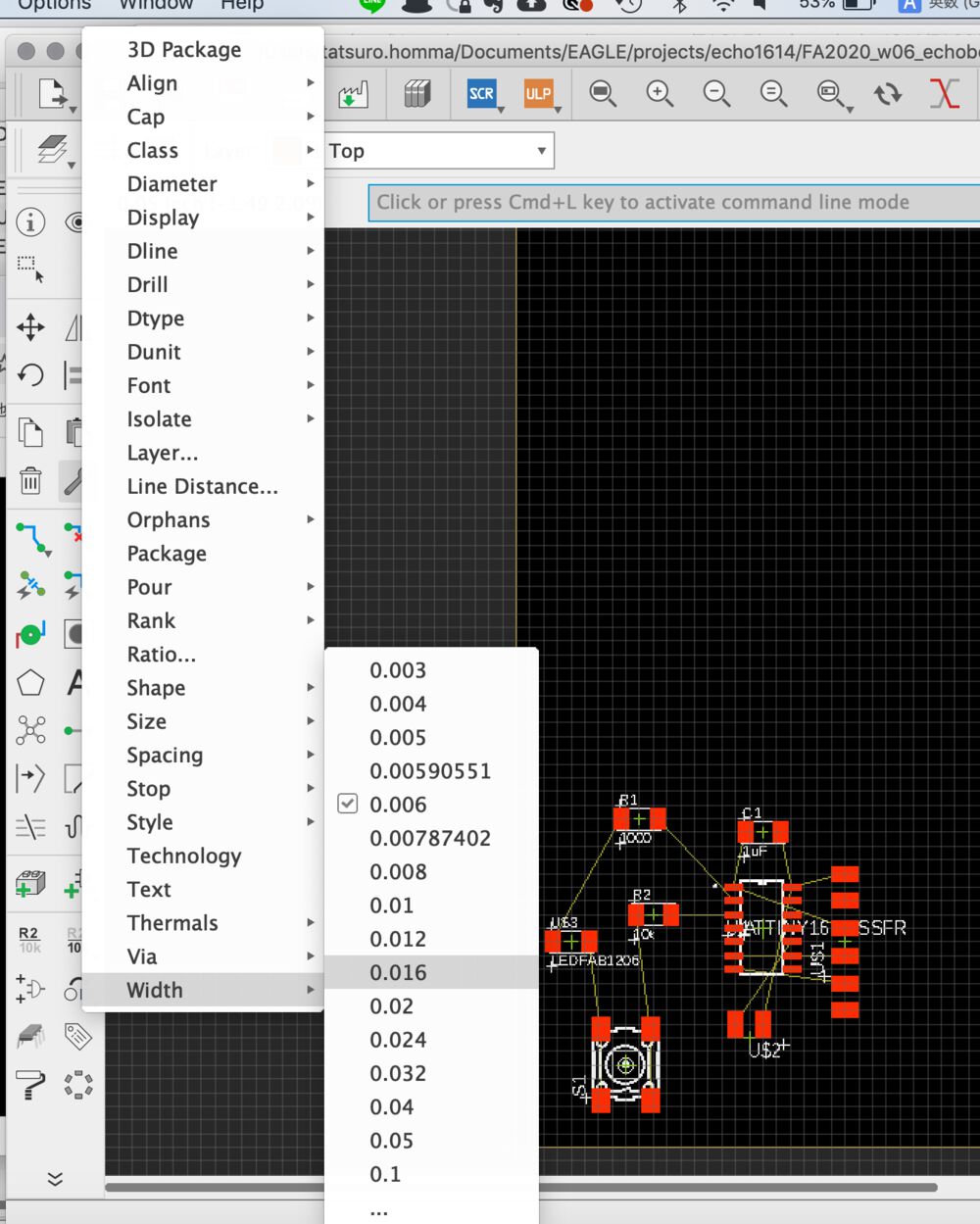Click the Zoom redraw magnifier icon
Screen dimensions: 980x1224
(x=773, y=94)
